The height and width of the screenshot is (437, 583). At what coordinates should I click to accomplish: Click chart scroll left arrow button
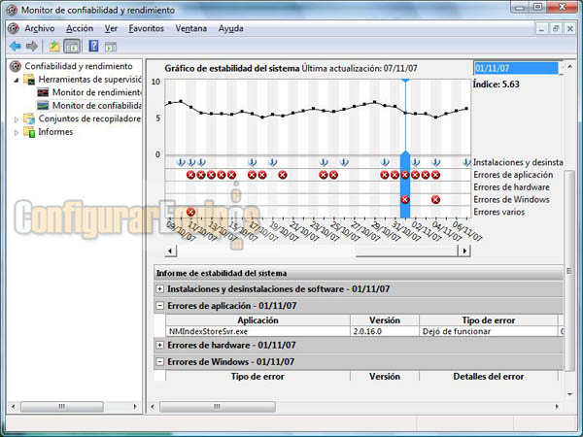[170, 251]
